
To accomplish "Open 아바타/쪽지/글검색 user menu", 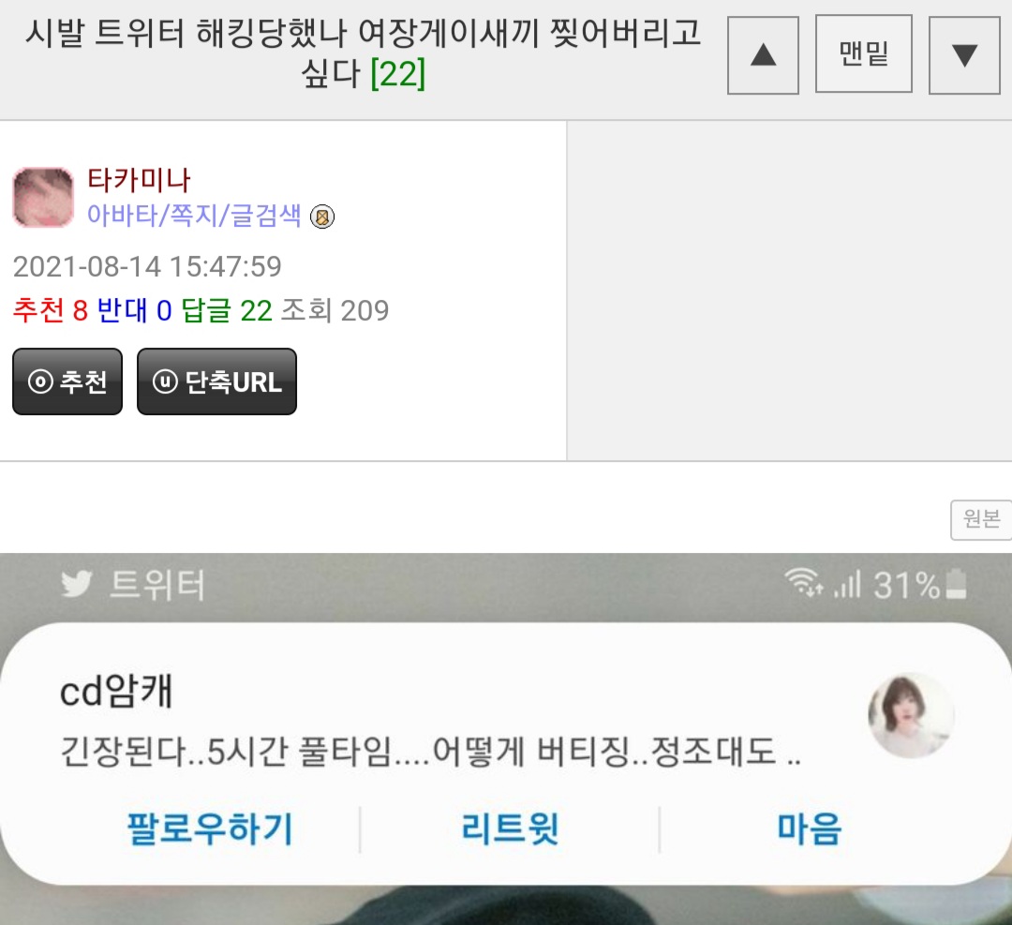I will (194, 216).
